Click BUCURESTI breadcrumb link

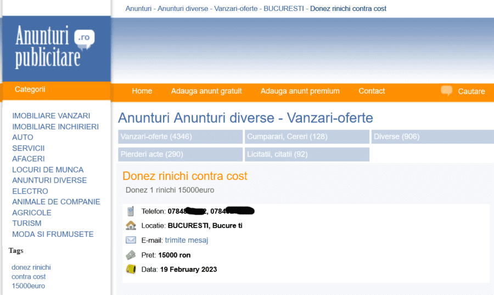click(x=284, y=9)
